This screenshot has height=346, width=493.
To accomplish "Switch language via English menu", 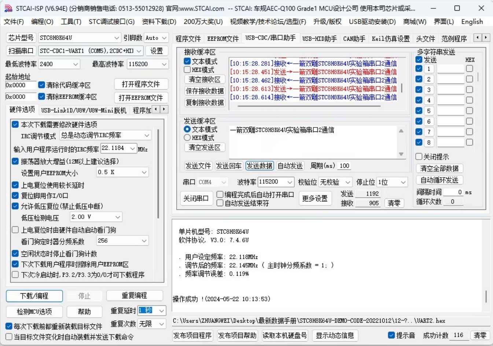I will [472, 22].
